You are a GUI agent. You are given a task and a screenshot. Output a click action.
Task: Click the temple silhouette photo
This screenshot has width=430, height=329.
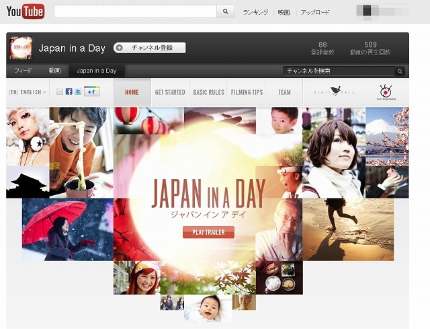click(28, 182)
